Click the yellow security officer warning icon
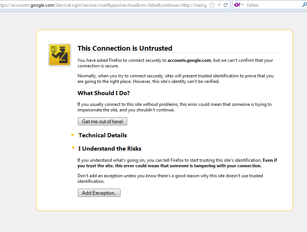The image size is (307, 232). coord(60,55)
